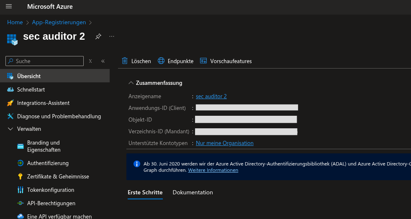Open the more options ellipsis menu

(x=112, y=36)
